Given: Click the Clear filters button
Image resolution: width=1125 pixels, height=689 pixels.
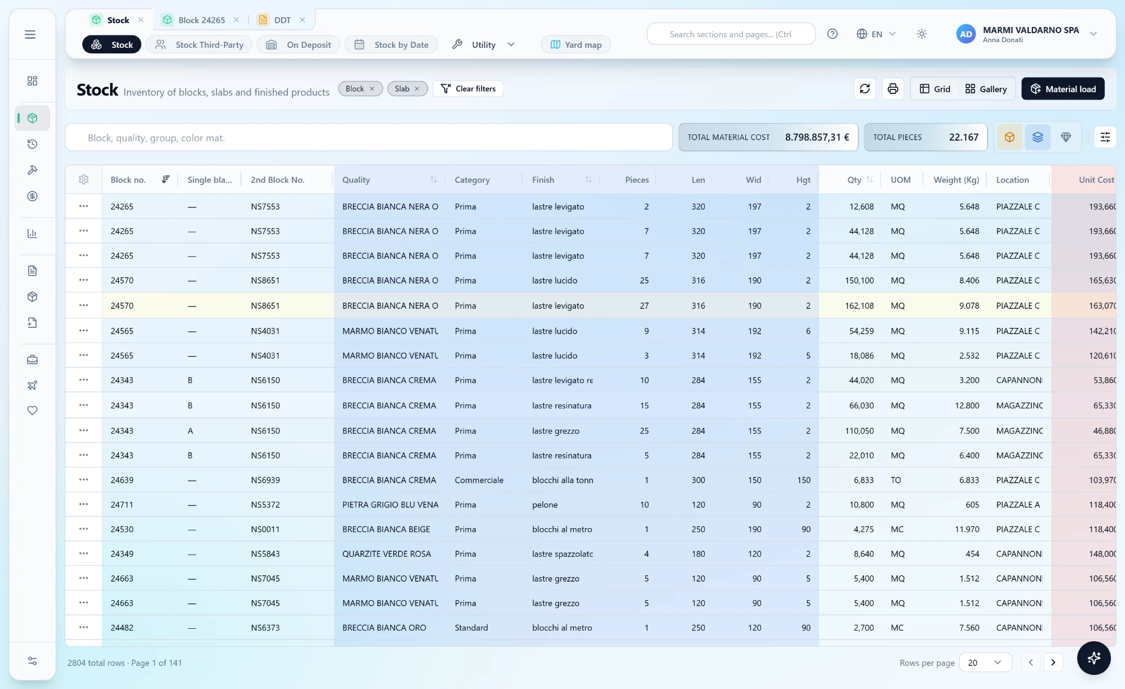Looking at the screenshot, I should [468, 88].
